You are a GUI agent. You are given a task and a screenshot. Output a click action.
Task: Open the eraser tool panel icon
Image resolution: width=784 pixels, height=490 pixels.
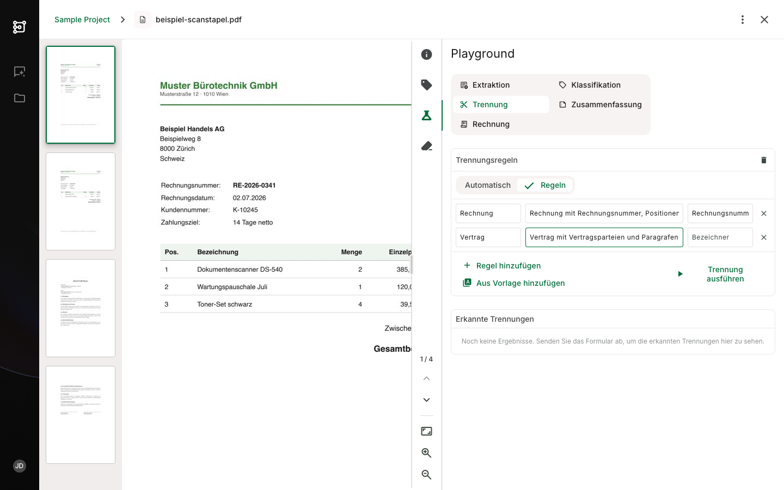427,146
